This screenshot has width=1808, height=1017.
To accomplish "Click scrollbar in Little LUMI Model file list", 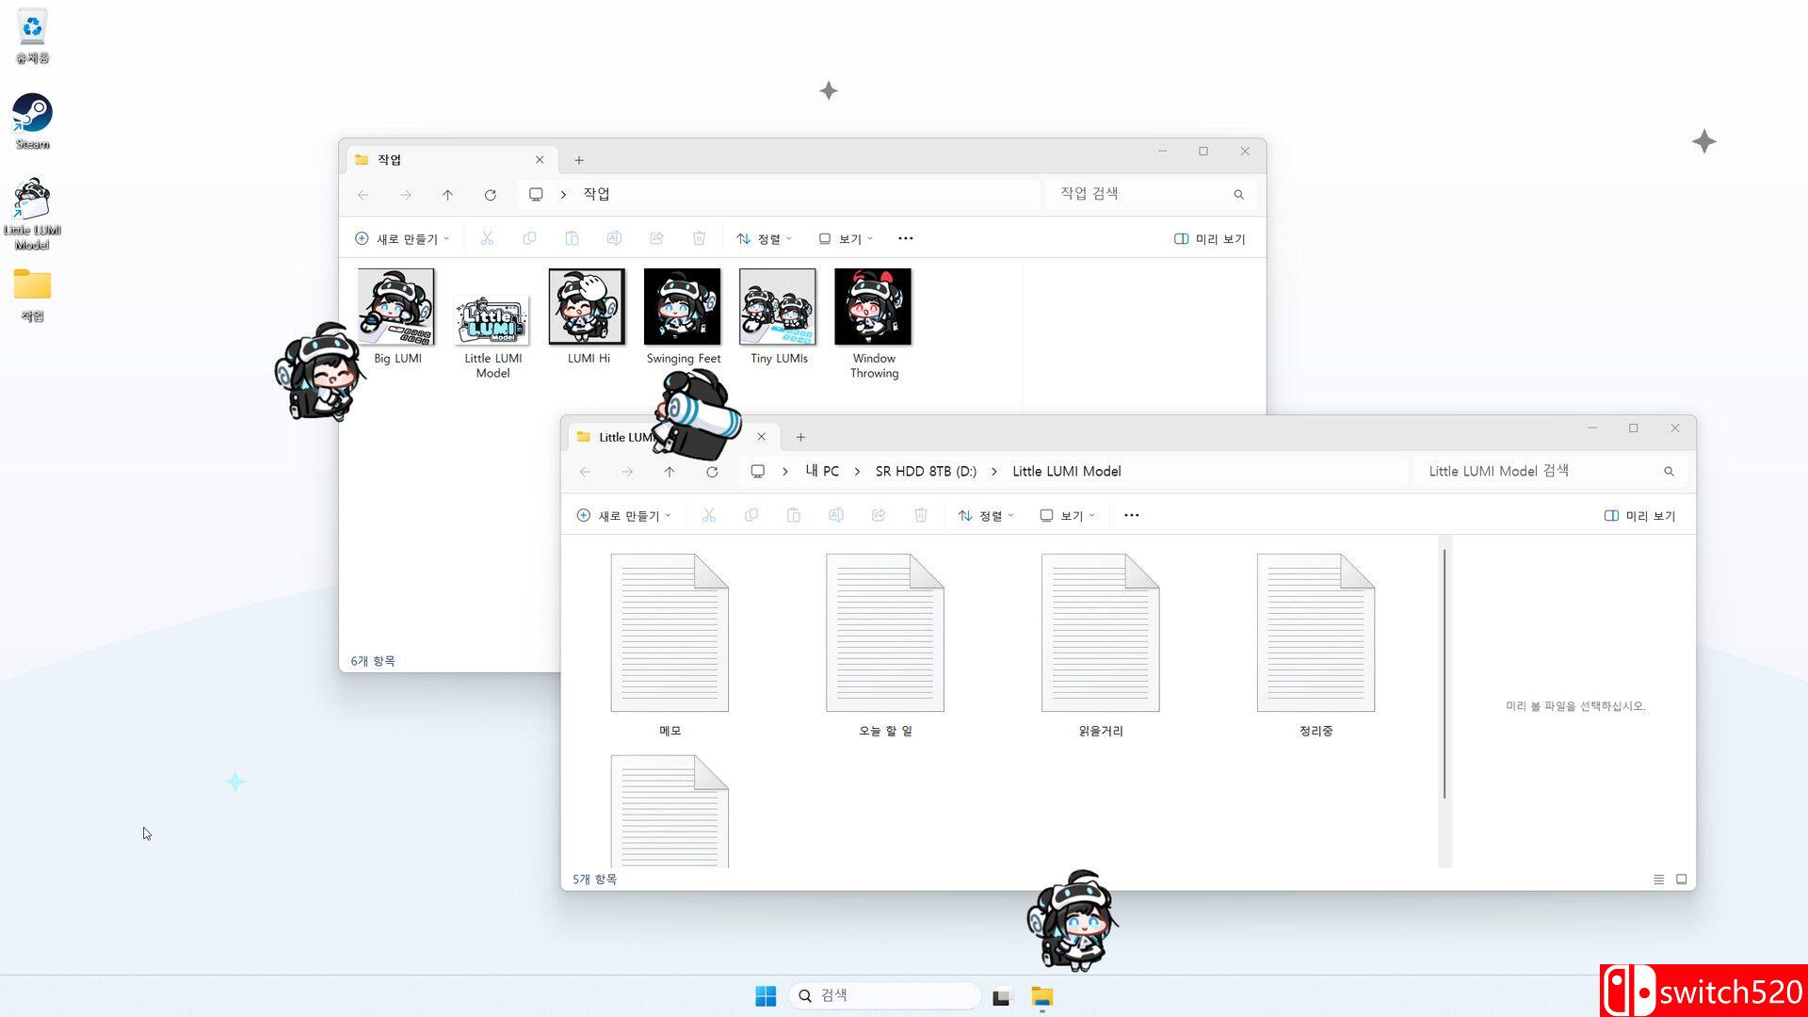I will 1445,674.
